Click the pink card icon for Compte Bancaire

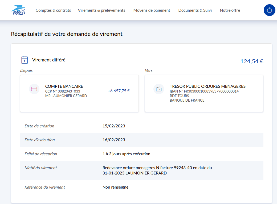pos(34,89)
